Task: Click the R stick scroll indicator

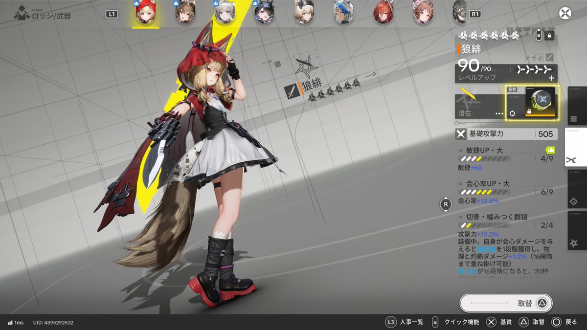Action: tap(446, 204)
